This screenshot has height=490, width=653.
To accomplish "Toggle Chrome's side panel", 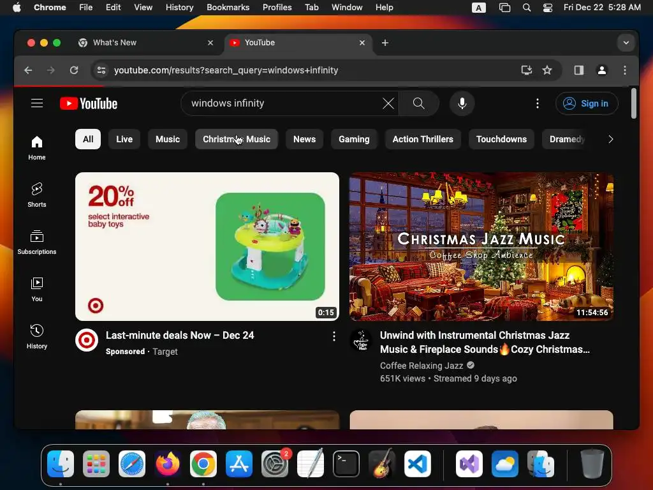I will (578, 70).
